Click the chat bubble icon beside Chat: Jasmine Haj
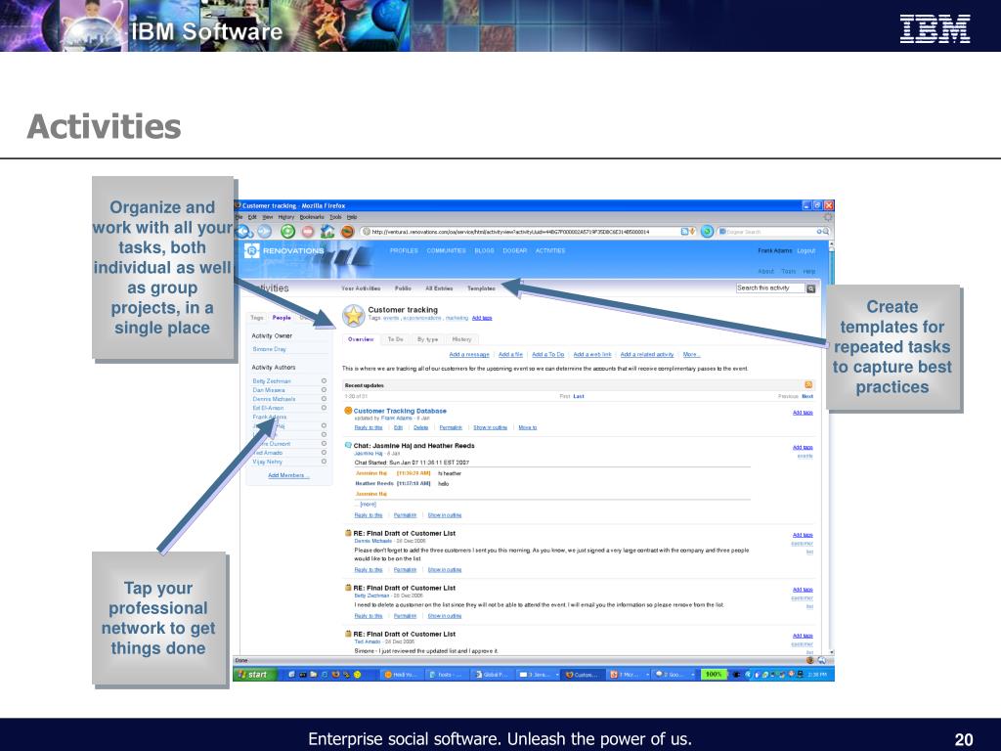 coord(348,445)
